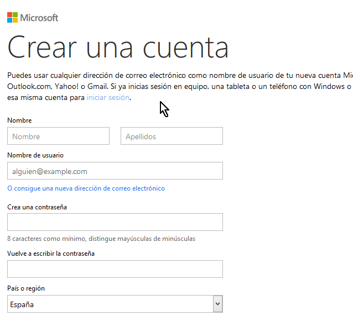The image size is (353, 316).
Task: Click the 'Vuelve a escribir la contraseña' label
Action: pos(51,254)
